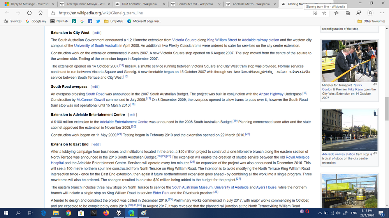Open volume control in system tray
Screen dimensions: 389x218
(338, 213)
